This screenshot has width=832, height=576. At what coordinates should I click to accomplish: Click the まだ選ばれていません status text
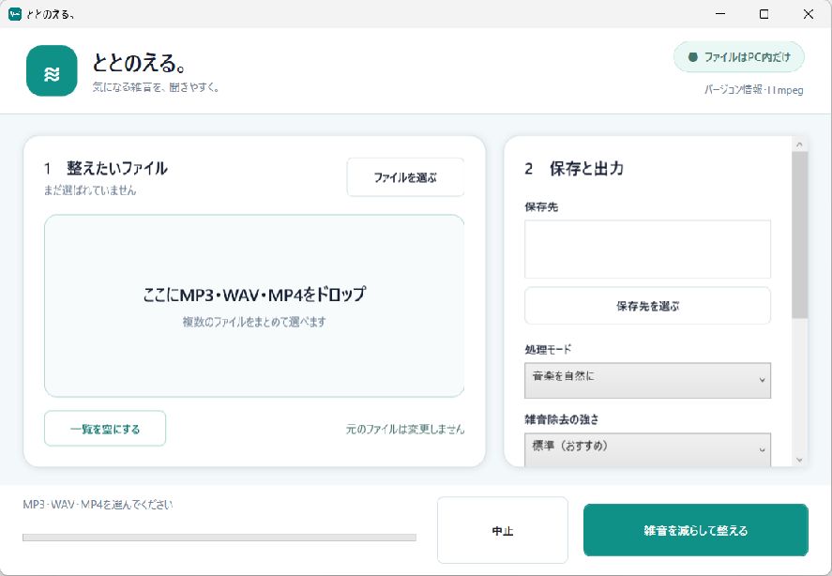[x=90, y=190]
